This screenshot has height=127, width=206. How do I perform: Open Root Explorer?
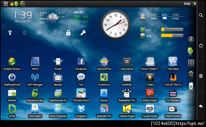pos(58,109)
